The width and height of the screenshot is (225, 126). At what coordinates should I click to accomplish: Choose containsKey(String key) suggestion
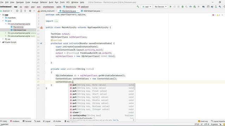coord(102,115)
